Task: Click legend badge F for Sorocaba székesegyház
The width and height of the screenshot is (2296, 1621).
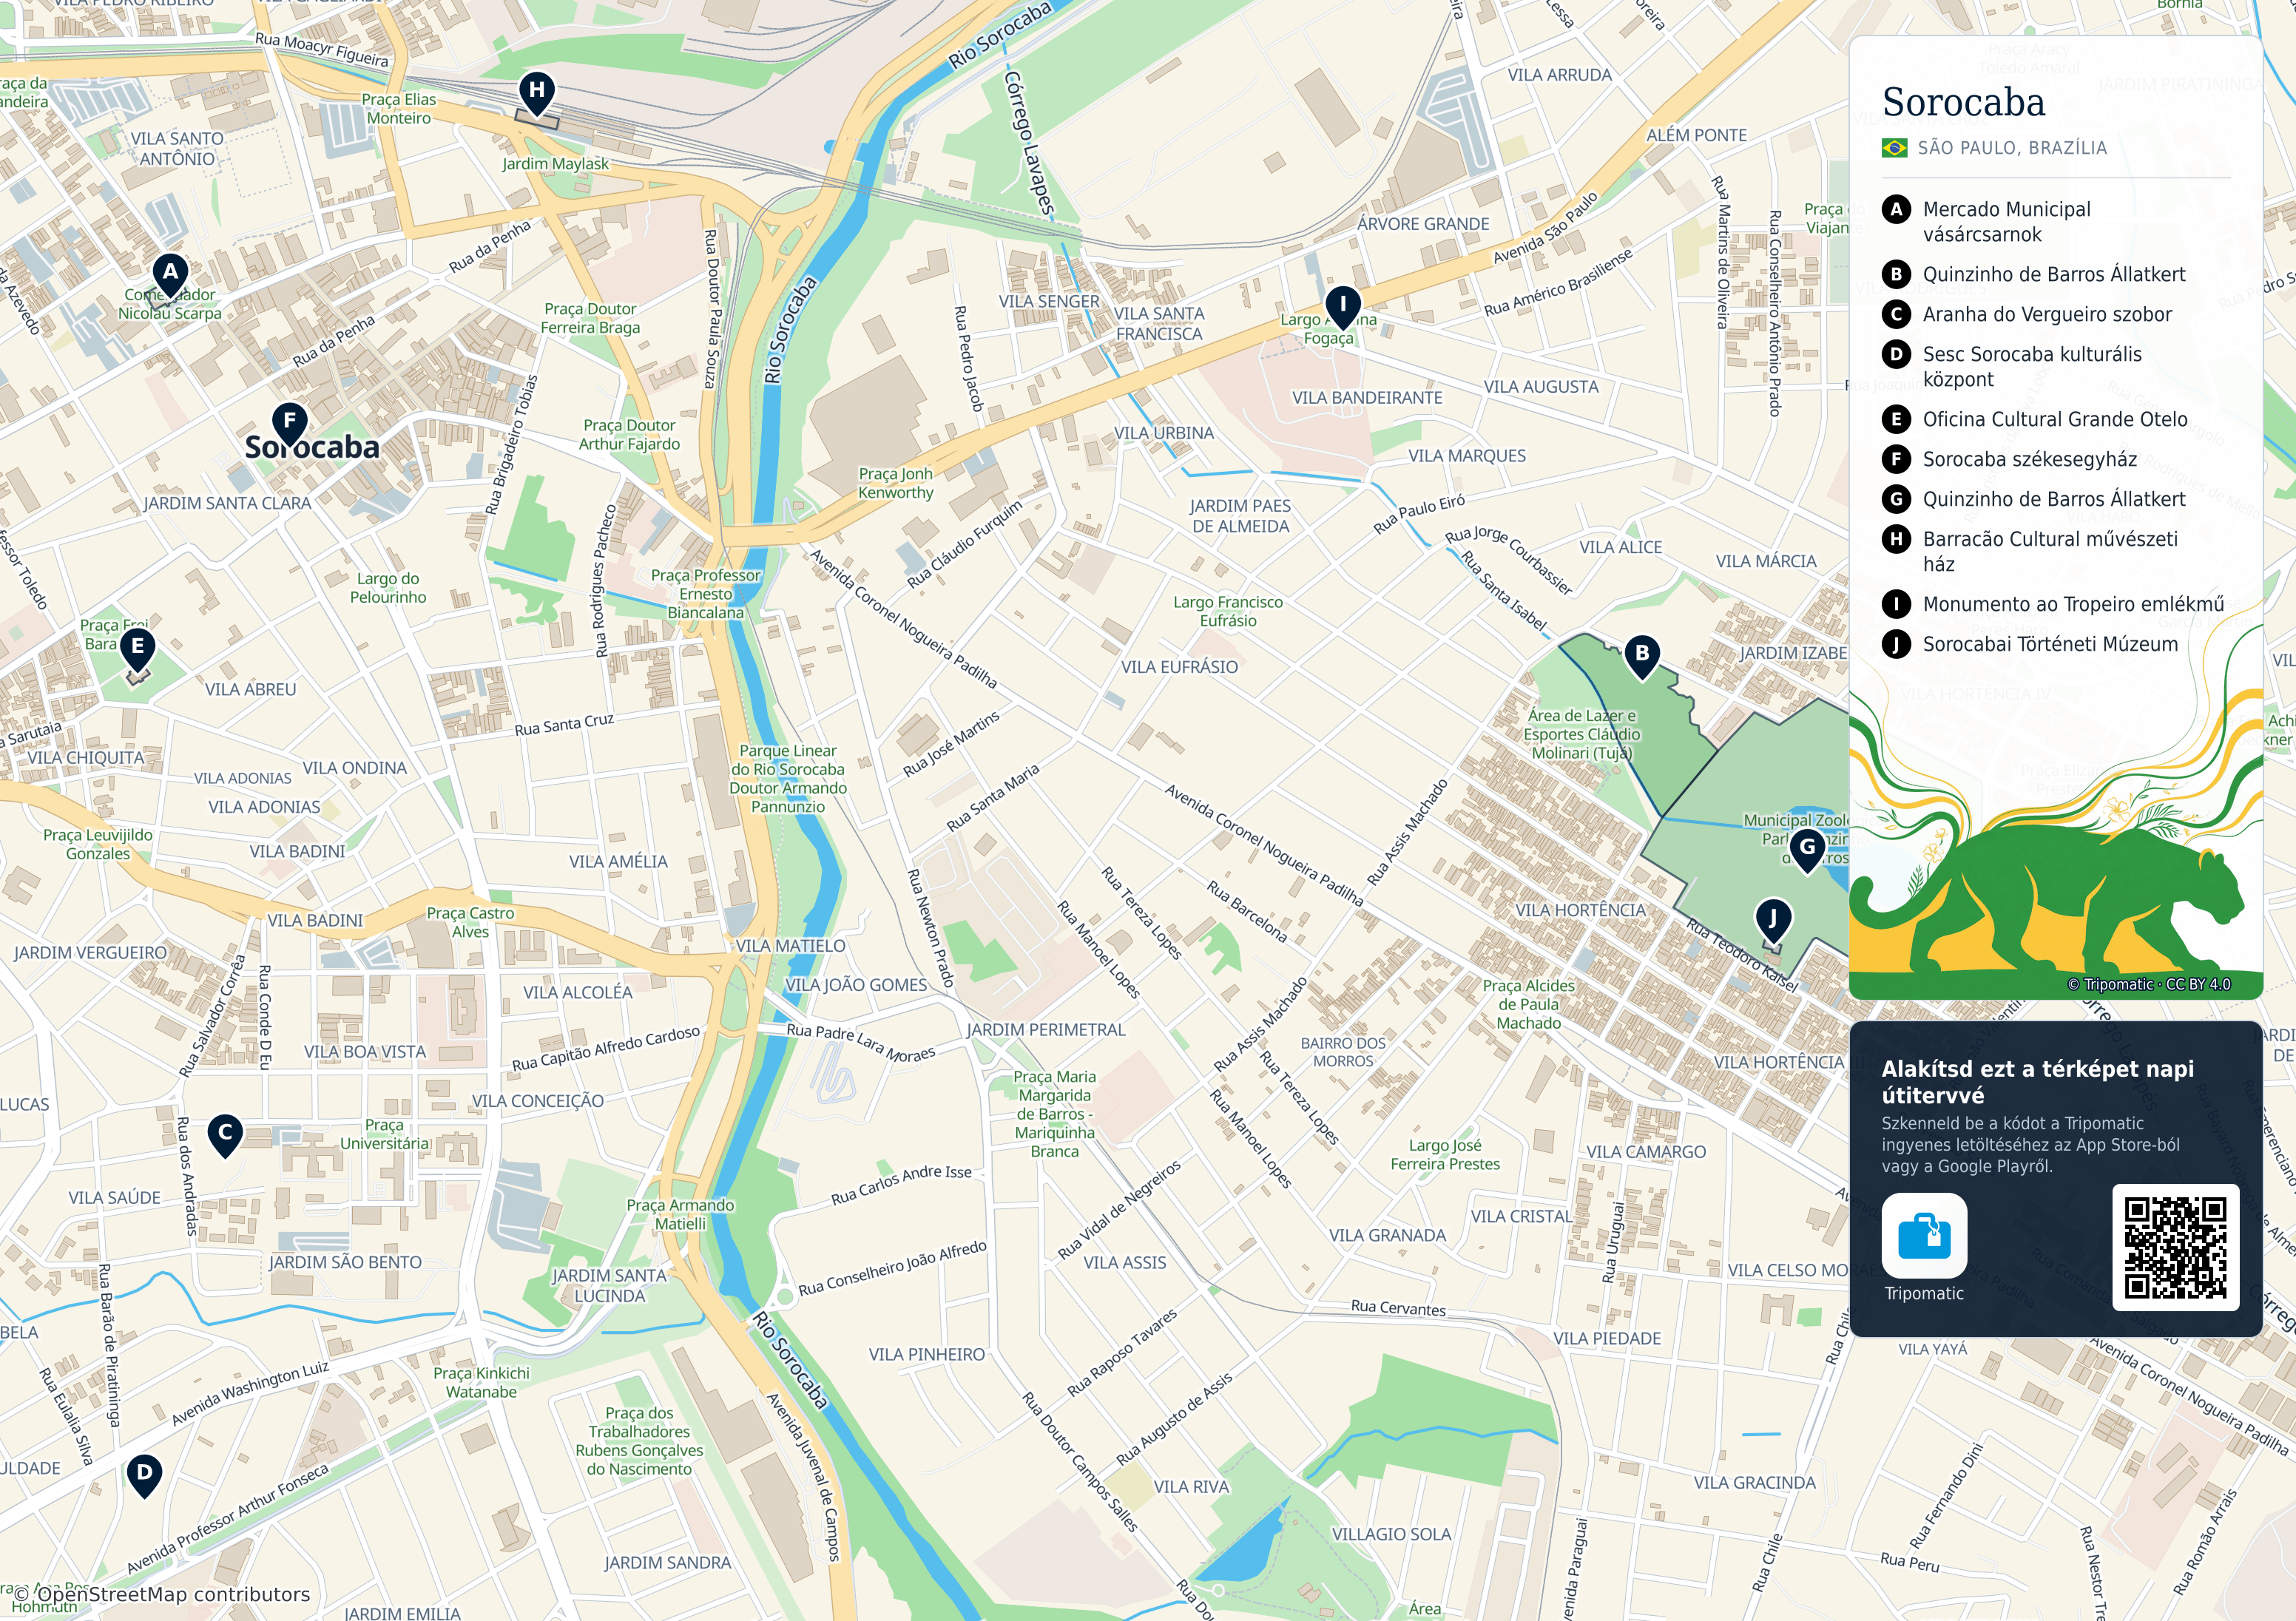Action: [x=1896, y=460]
